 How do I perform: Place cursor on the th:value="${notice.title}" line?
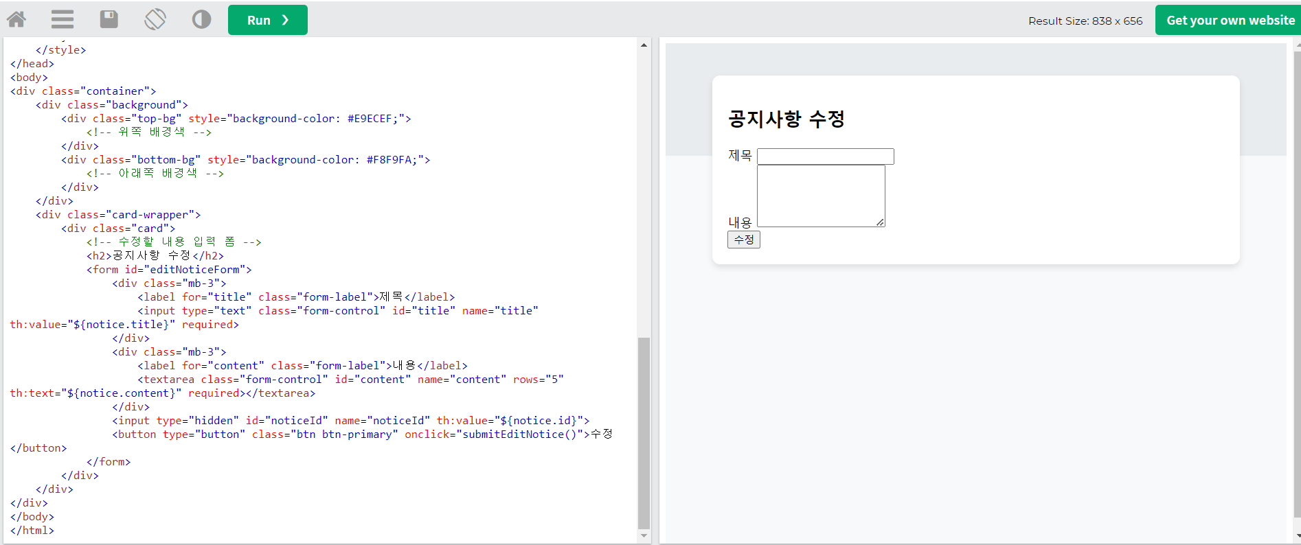coord(124,325)
